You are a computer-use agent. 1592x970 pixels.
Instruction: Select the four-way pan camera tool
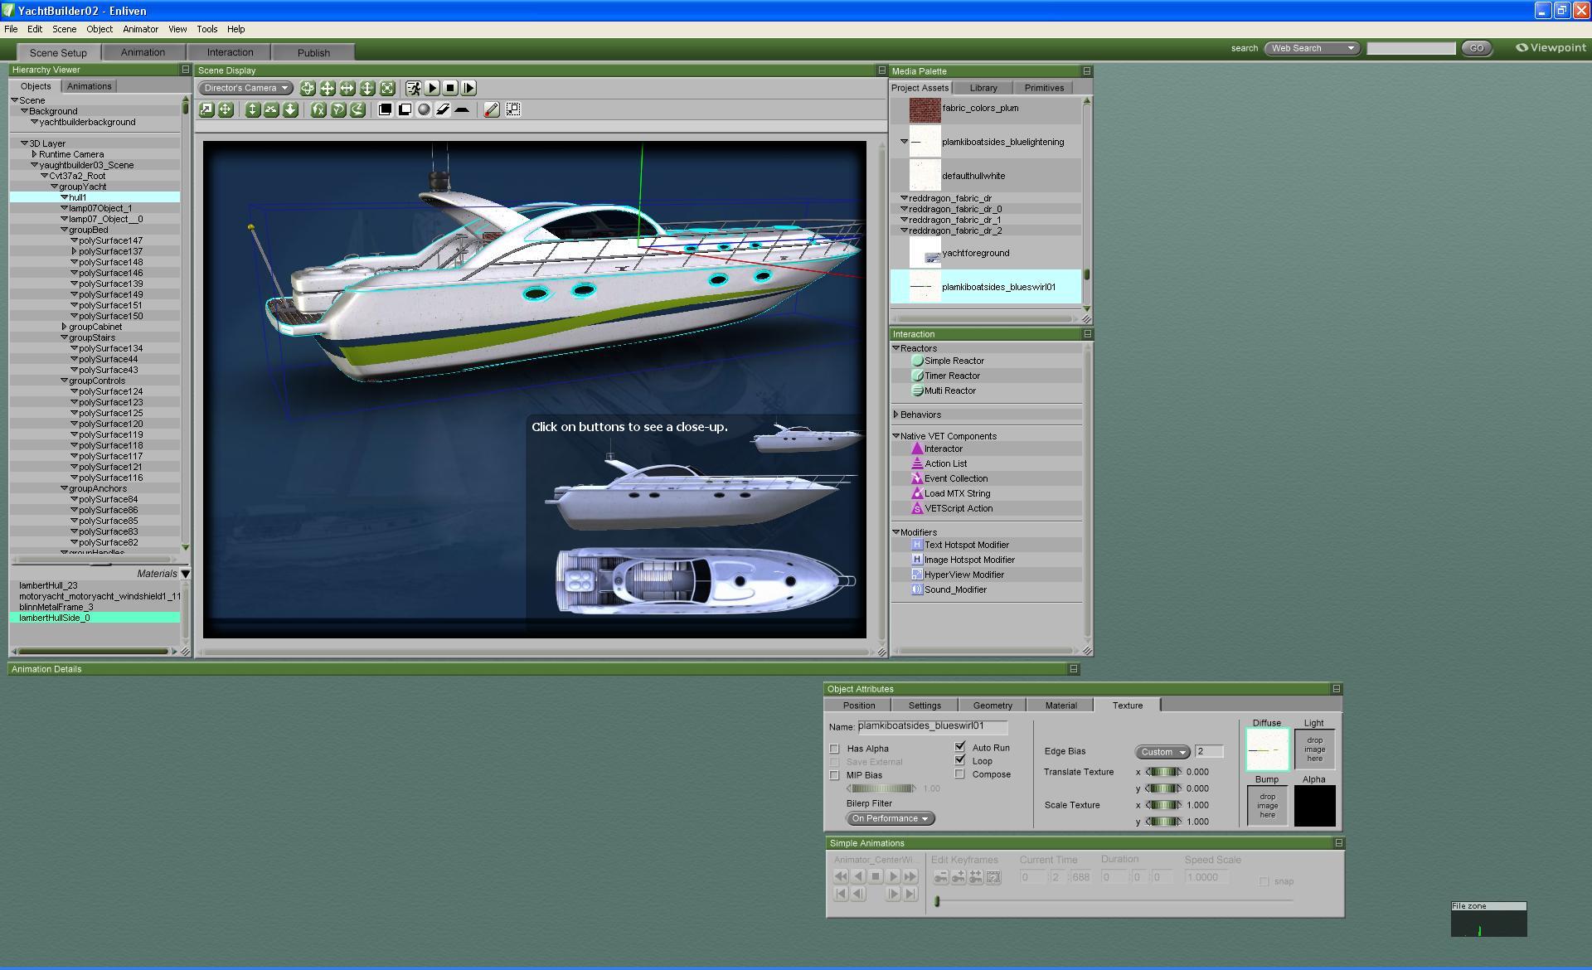pos(328,88)
